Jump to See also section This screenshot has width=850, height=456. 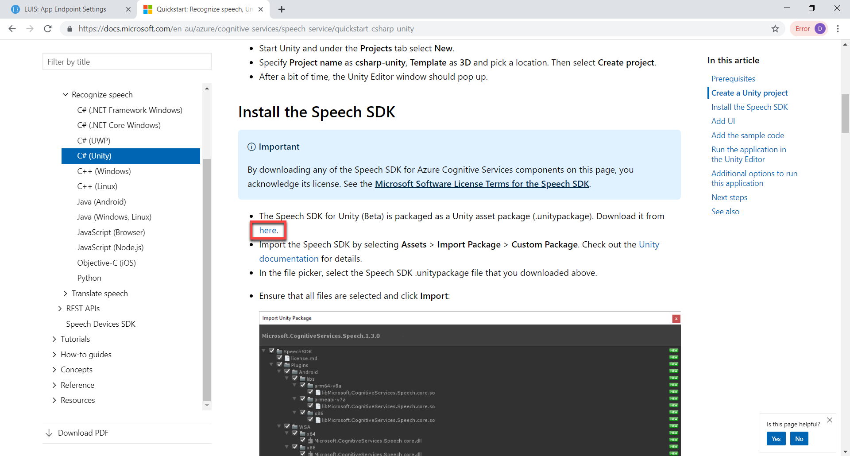click(x=725, y=212)
